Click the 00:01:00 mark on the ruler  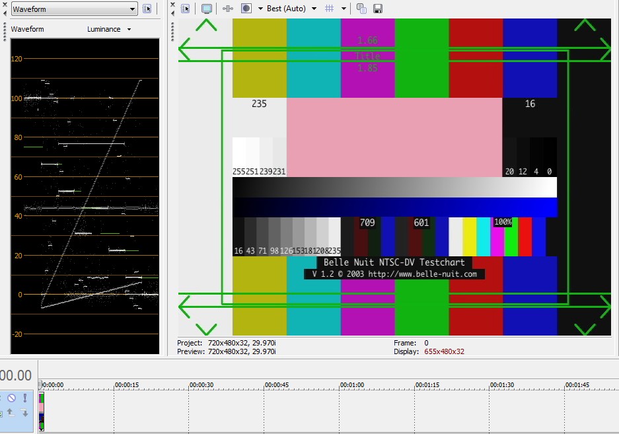click(x=352, y=384)
